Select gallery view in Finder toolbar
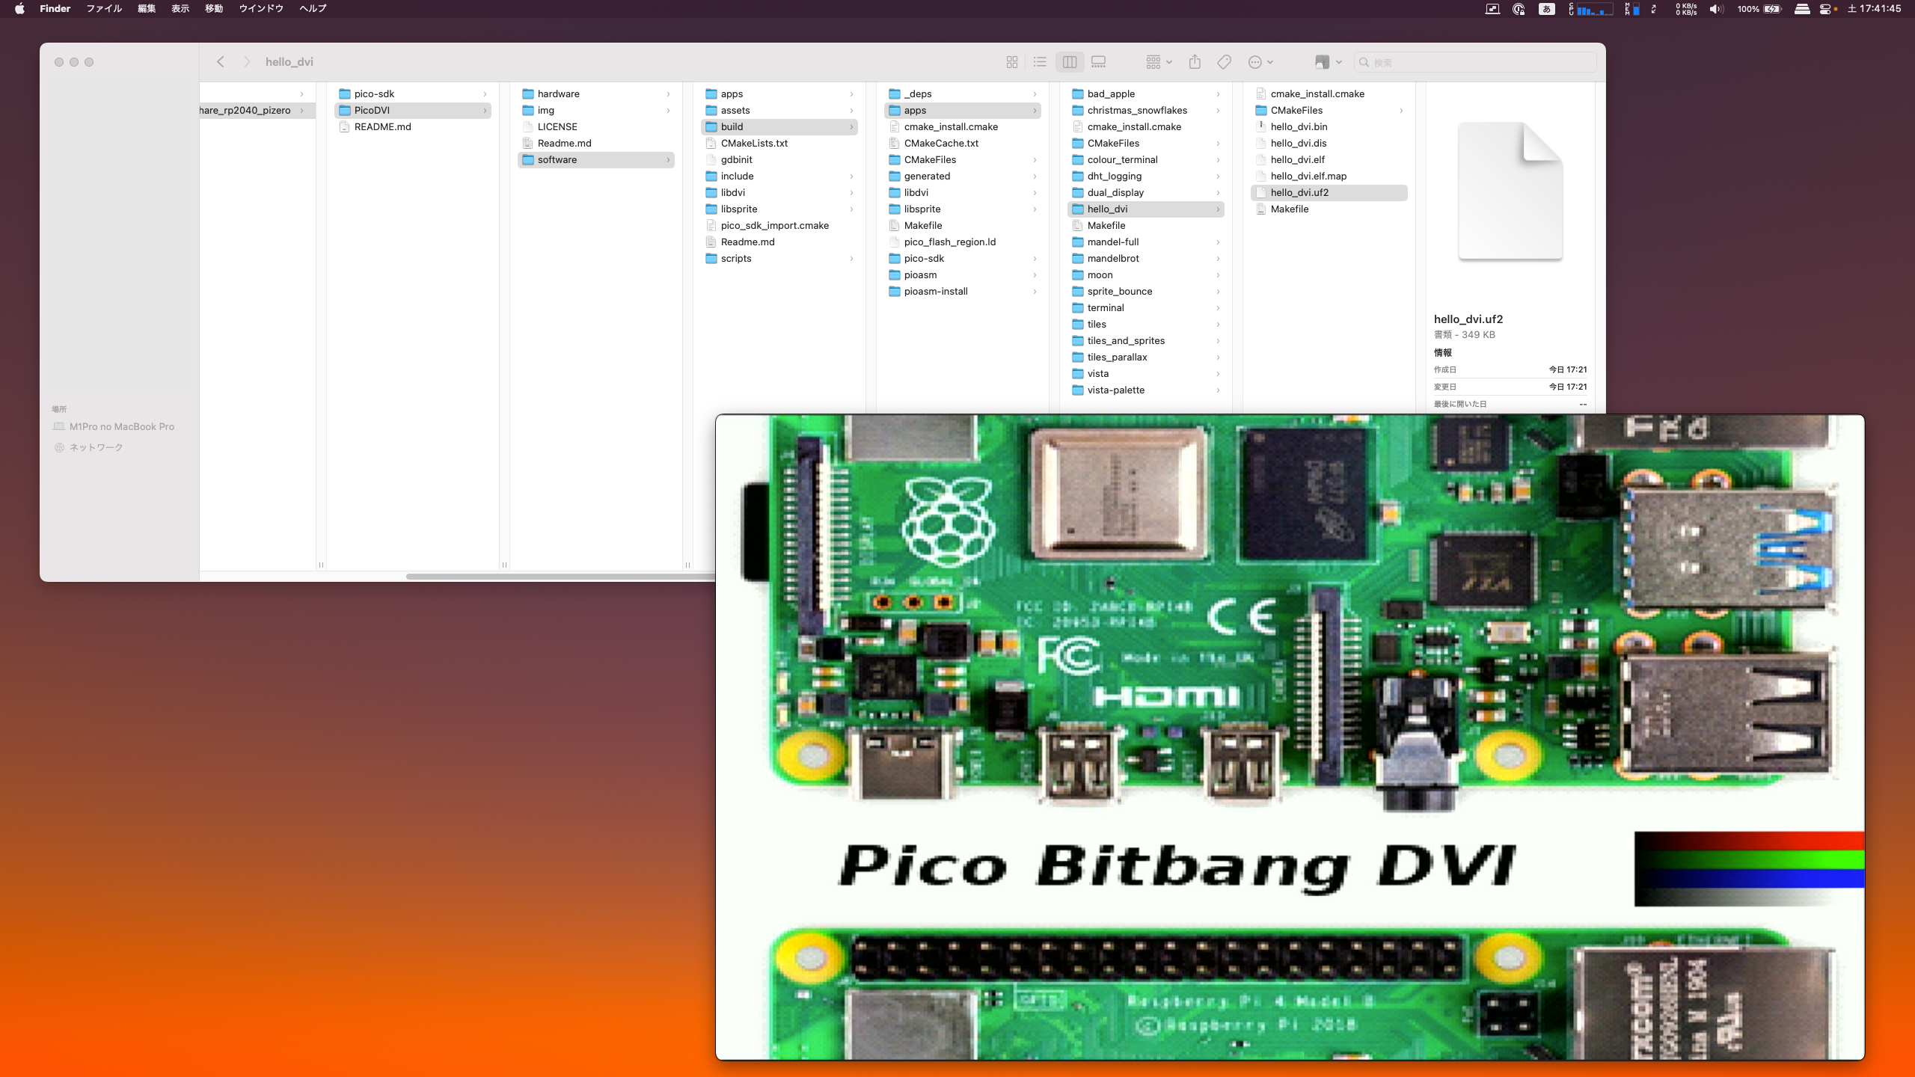1915x1077 pixels. pos(1098,62)
